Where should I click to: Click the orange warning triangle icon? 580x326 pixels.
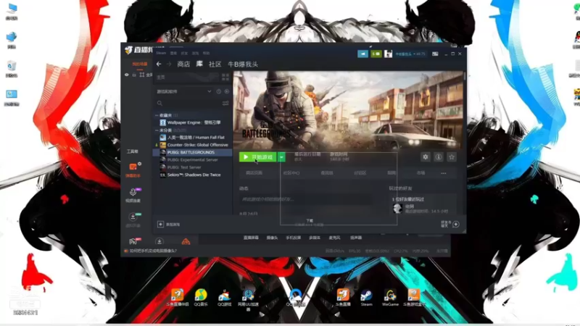pyautogui.click(x=186, y=242)
